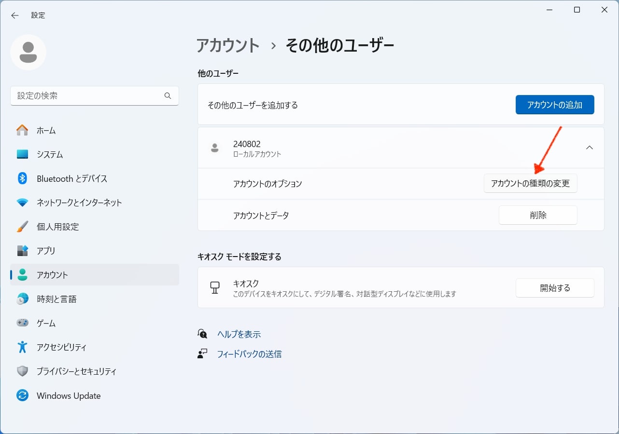Click the user profile avatar picture
This screenshot has height=434, width=619.
[28, 52]
